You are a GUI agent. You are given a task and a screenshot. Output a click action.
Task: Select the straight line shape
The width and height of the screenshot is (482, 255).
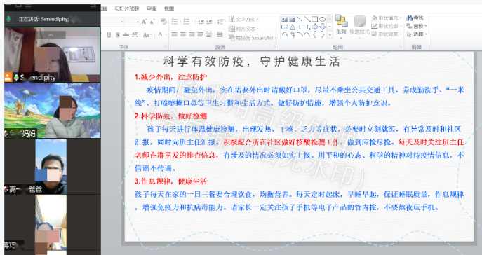[x=300, y=19]
